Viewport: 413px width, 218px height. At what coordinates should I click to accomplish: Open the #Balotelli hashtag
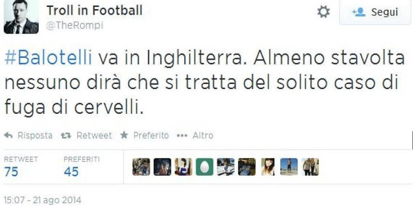click(48, 58)
